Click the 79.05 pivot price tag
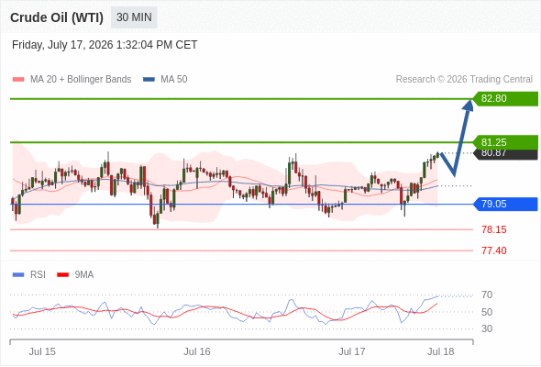This screenshot has width=541, height=367. (x=505, y=204)
